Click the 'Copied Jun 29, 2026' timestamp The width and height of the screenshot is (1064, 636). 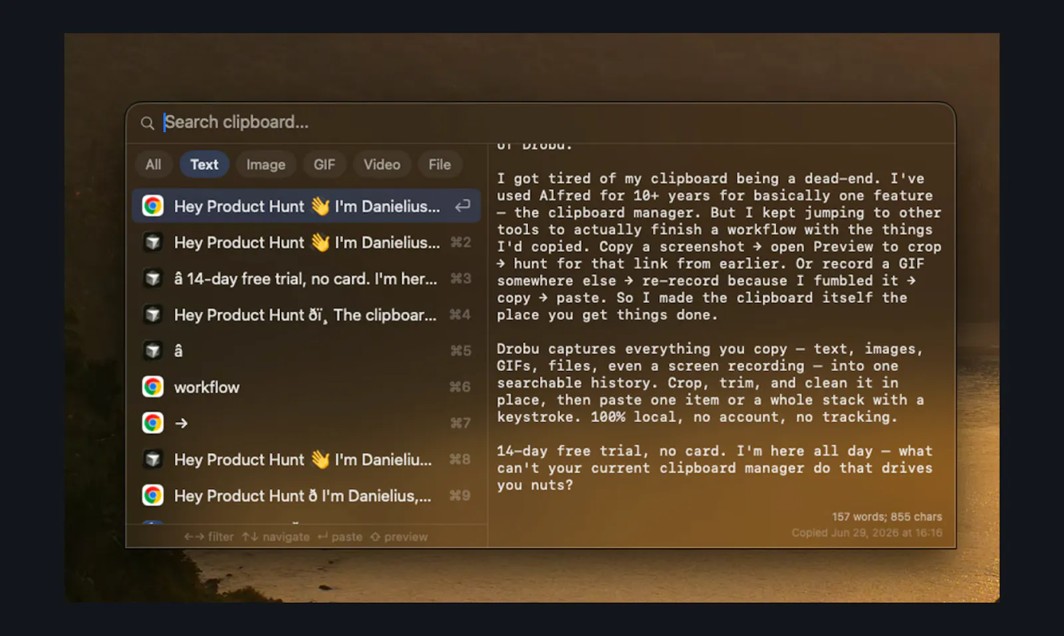coord(867,533)
